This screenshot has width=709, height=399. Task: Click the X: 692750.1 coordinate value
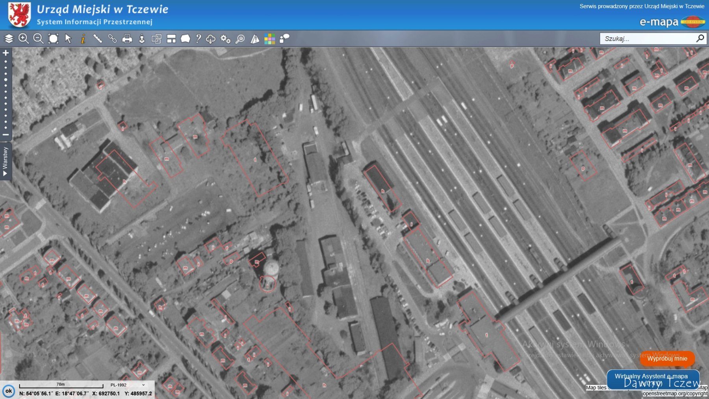pos(106,393)
